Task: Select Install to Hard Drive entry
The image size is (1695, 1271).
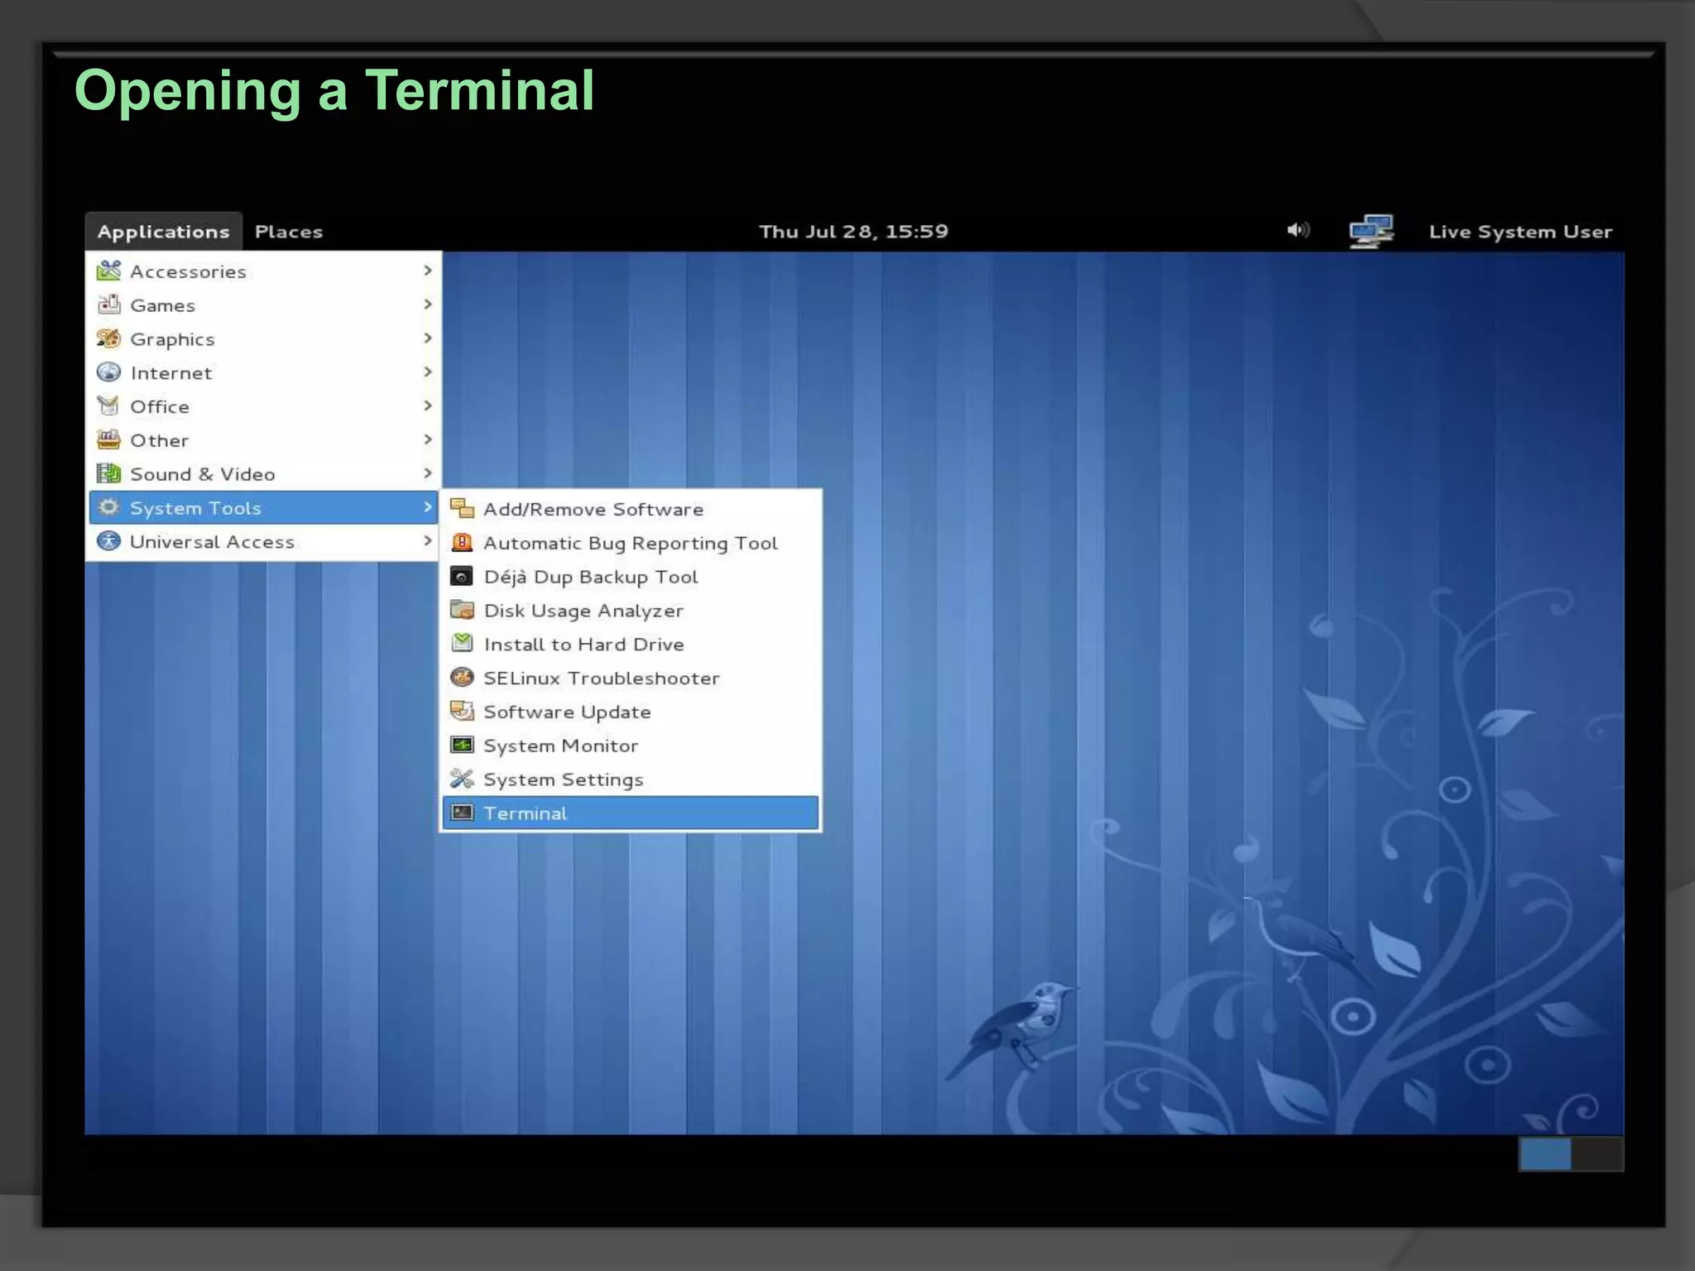Action: [583, 644]
